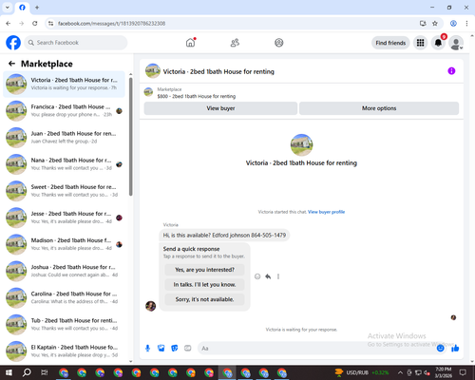Open Victoria conversation in list
The width and height of the screenshot is (475, 380).
(64, 84)
